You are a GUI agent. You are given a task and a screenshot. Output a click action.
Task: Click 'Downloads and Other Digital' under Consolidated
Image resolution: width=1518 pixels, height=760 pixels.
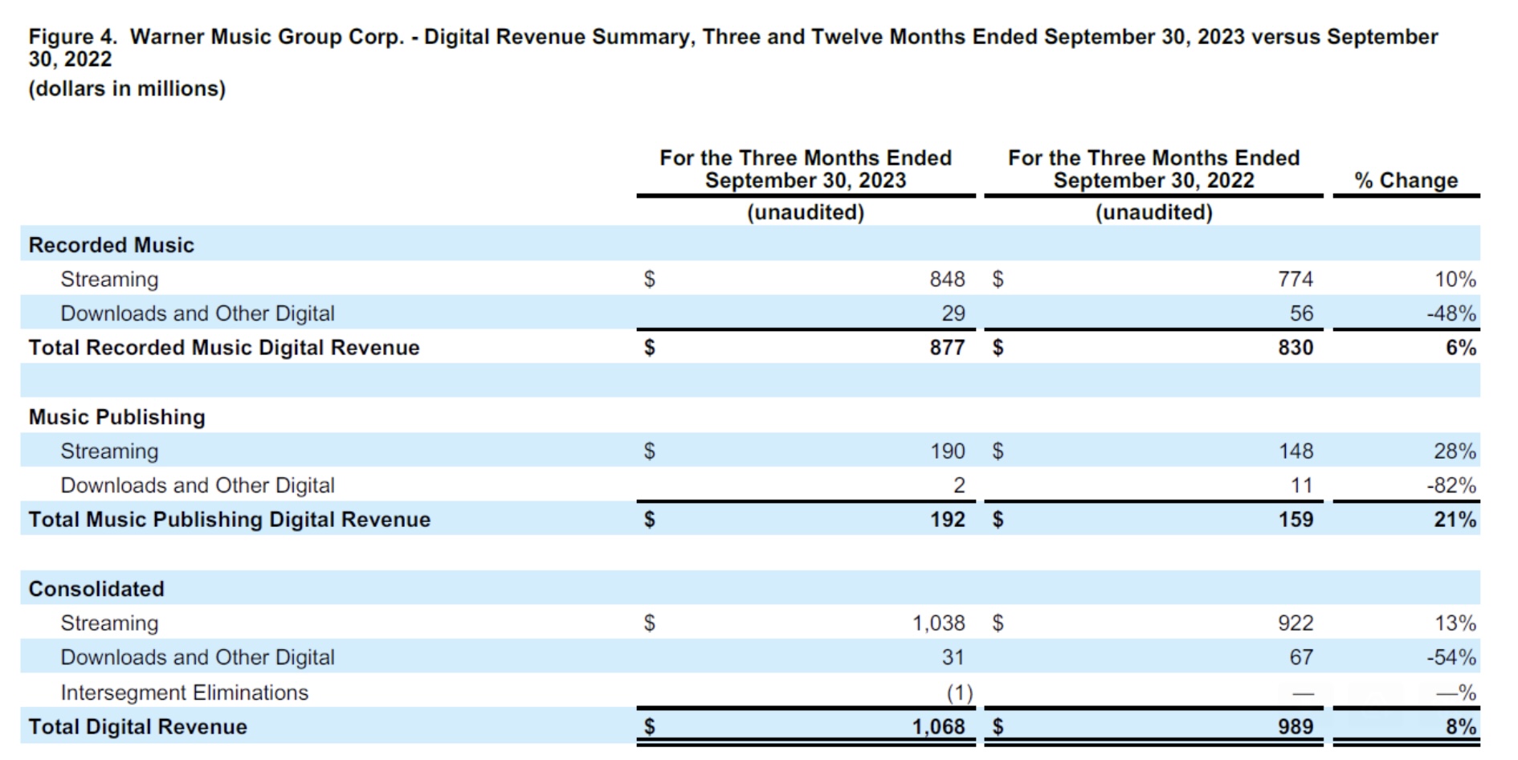click(x=198, y=657)
